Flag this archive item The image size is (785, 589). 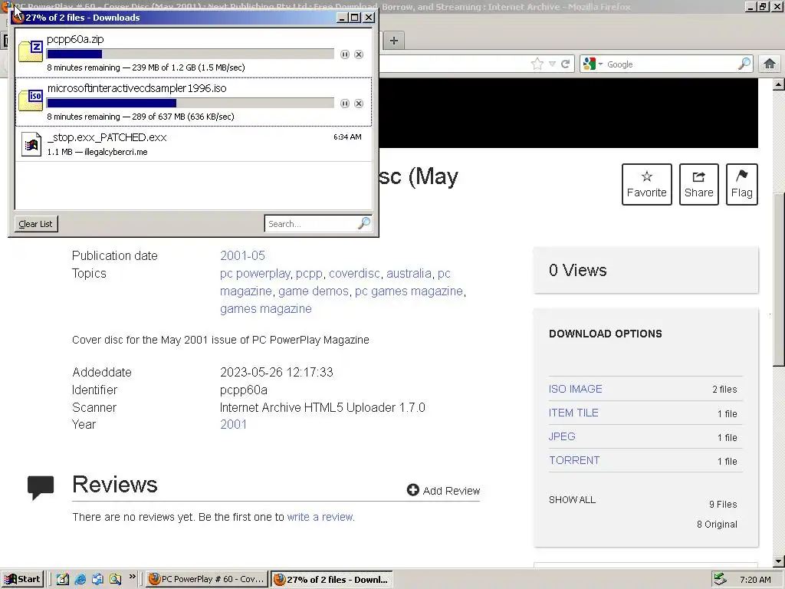742,184
